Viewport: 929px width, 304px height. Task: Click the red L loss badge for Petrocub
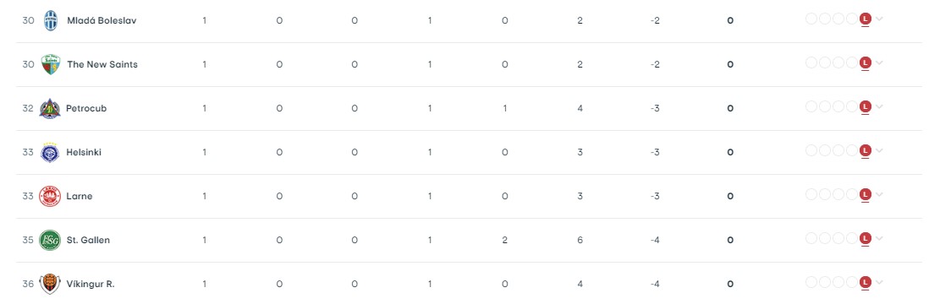[x=865, y=106]
